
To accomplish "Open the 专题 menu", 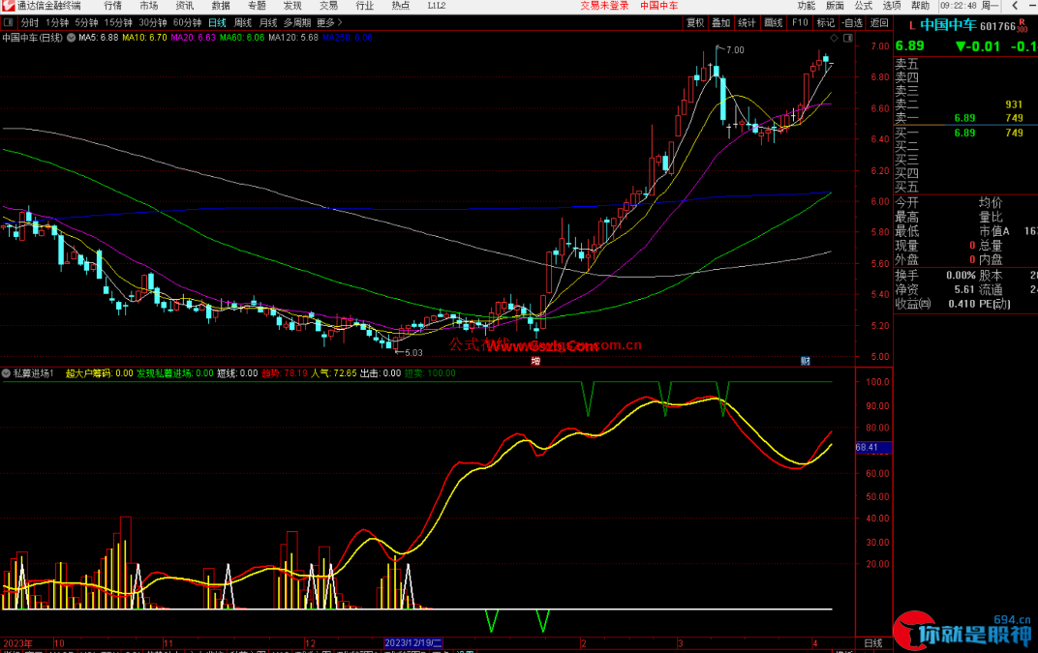I will click(257, 5).
